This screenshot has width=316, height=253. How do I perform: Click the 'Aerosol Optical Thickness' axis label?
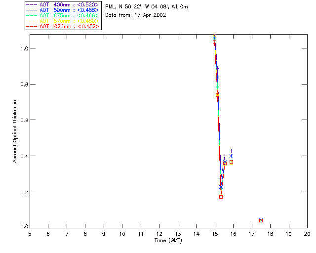tap(15, 131)
